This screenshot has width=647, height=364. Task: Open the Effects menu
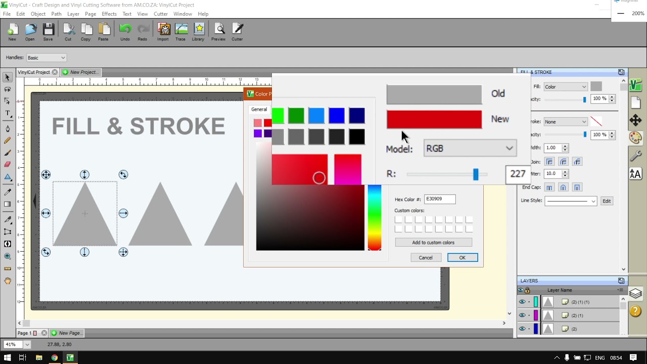tap(109, 14)
